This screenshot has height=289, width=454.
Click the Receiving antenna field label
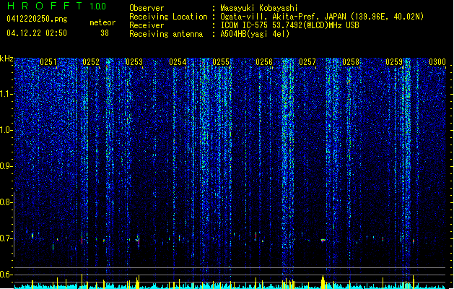coord(166,34)
